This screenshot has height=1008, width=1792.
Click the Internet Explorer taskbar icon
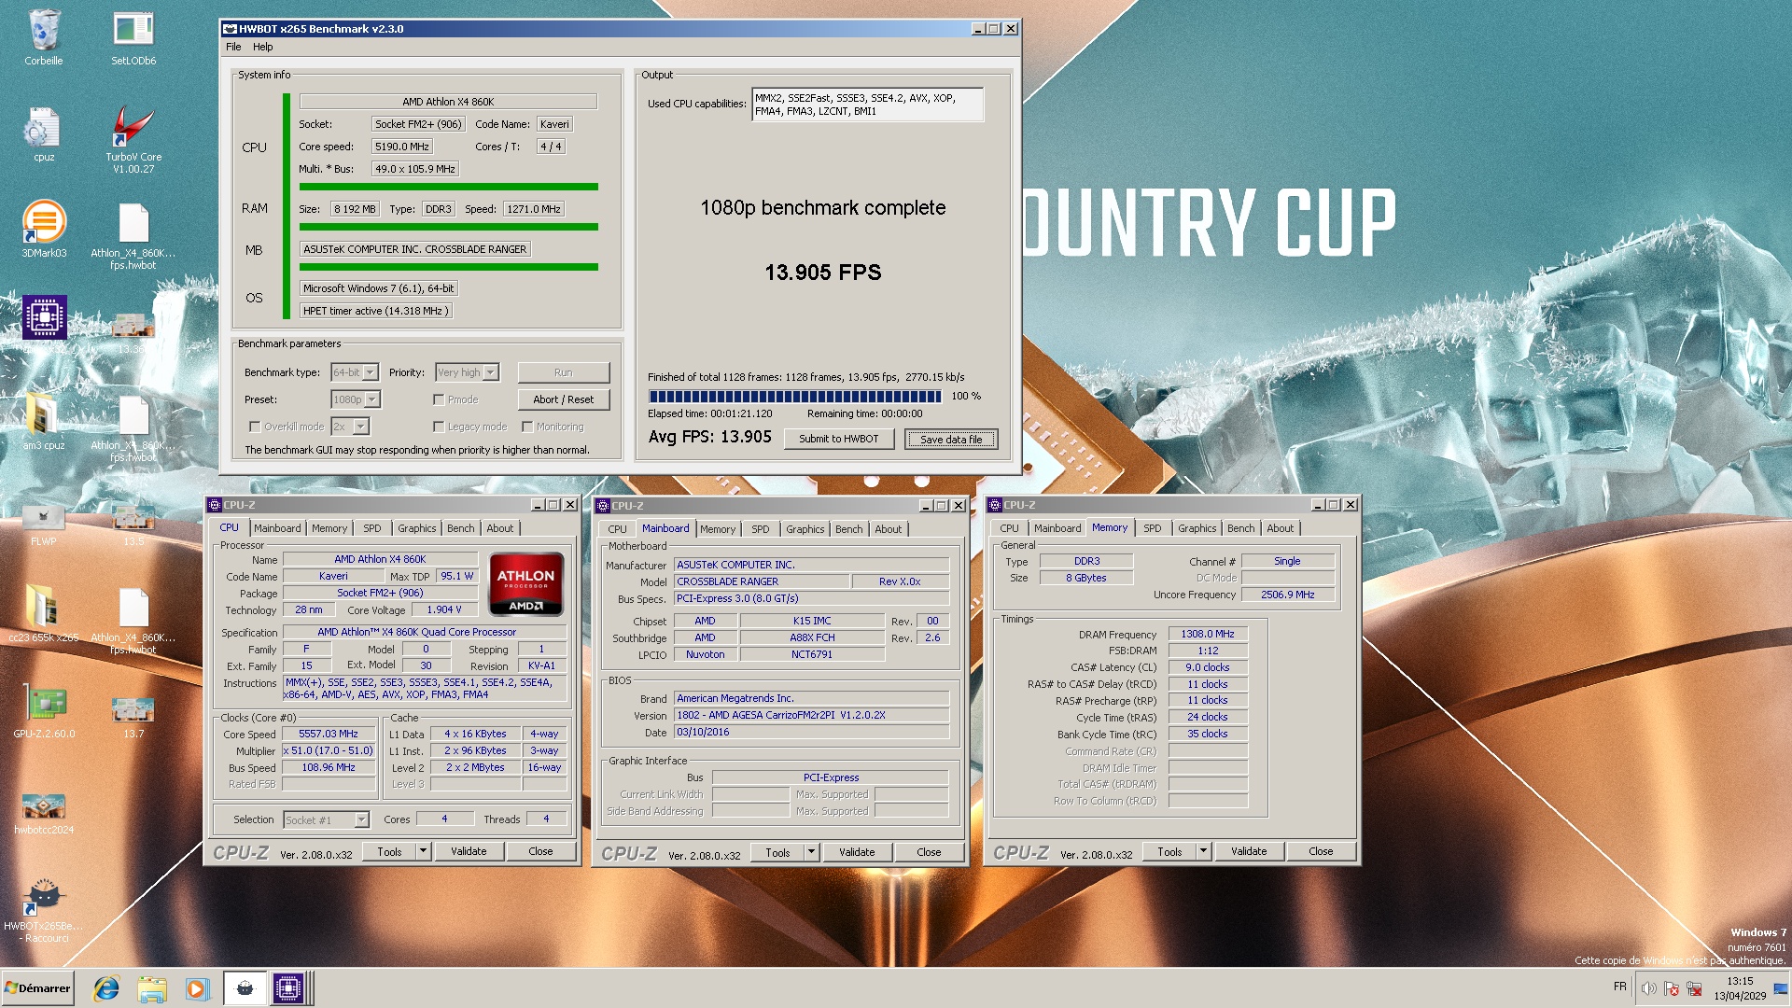click(x=106, y=988)
